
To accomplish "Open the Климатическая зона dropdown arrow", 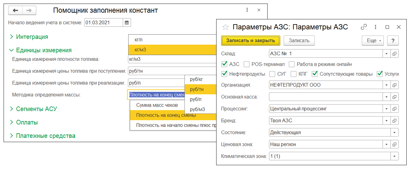I will coord(394,156).
